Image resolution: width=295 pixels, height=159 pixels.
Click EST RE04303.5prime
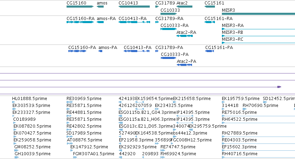[239, 140]
